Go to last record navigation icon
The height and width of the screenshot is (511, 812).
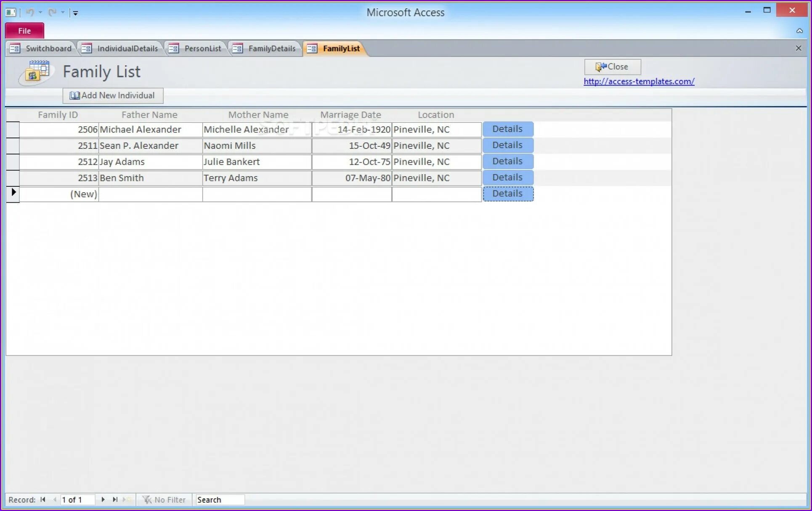tap(115, 500)
